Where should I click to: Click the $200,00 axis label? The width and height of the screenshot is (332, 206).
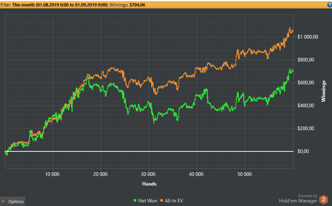(x=306, y=128)
